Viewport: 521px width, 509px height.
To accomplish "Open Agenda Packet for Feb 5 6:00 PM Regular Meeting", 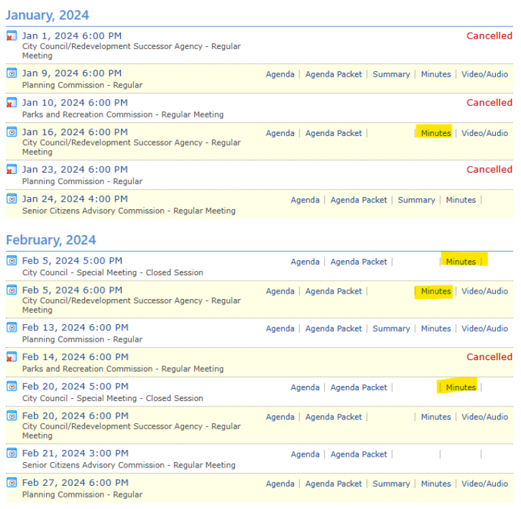I will 334,292.
